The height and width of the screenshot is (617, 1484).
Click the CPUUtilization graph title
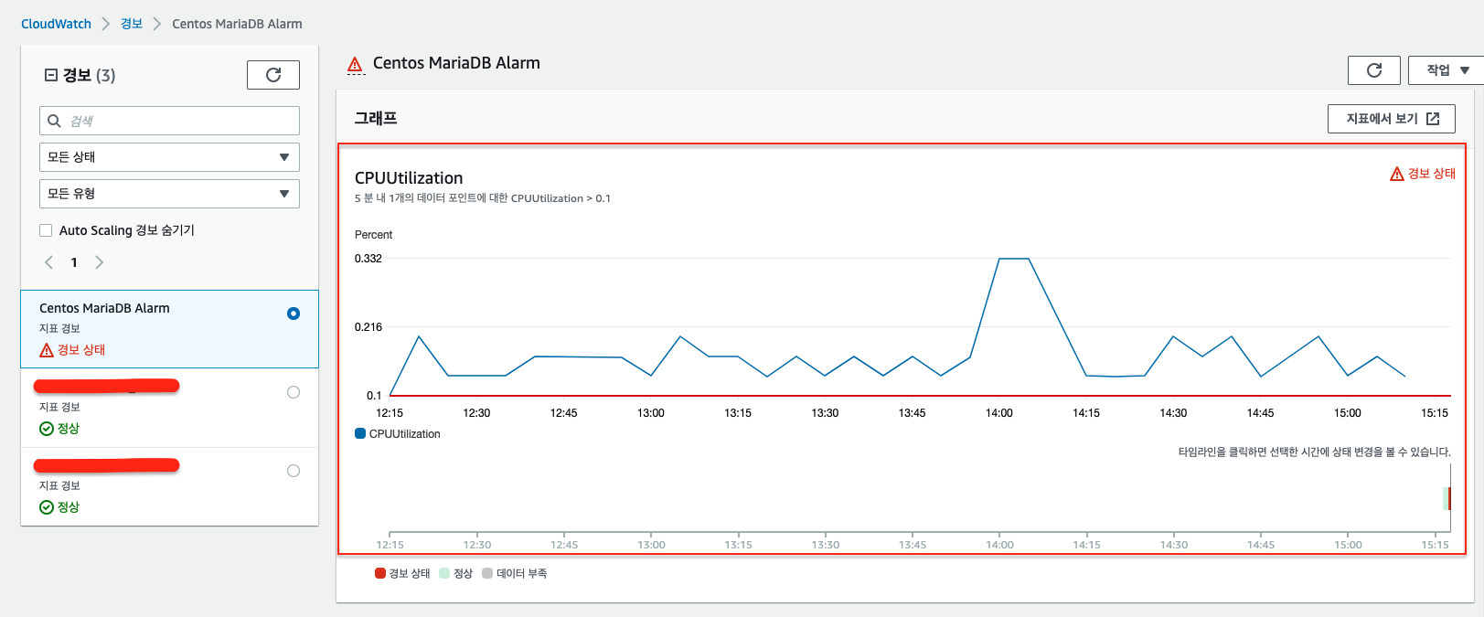409,178
